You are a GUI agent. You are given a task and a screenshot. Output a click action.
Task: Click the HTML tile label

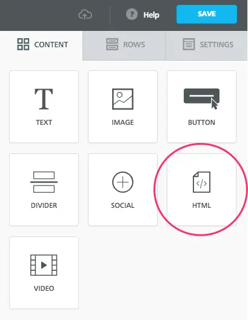[201, 205]
